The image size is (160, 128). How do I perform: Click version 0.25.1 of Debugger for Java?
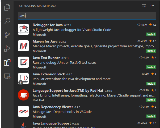pyautogui.click(x=68, y=25)
